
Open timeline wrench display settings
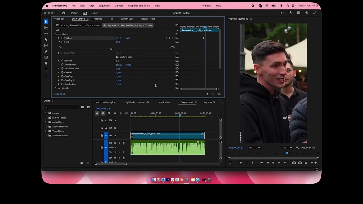pos(121,113)
